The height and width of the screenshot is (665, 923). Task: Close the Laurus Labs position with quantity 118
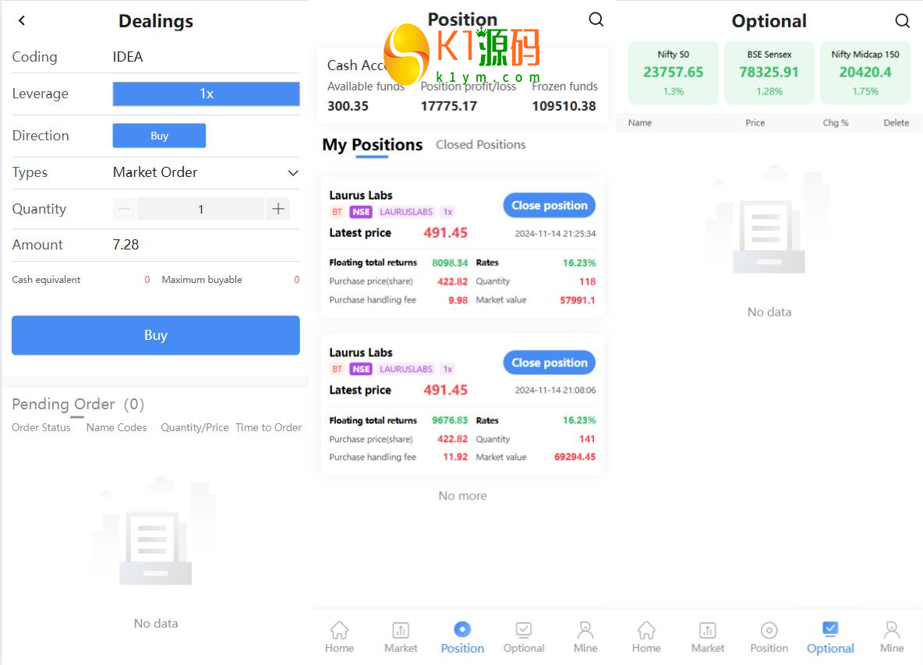550,205
